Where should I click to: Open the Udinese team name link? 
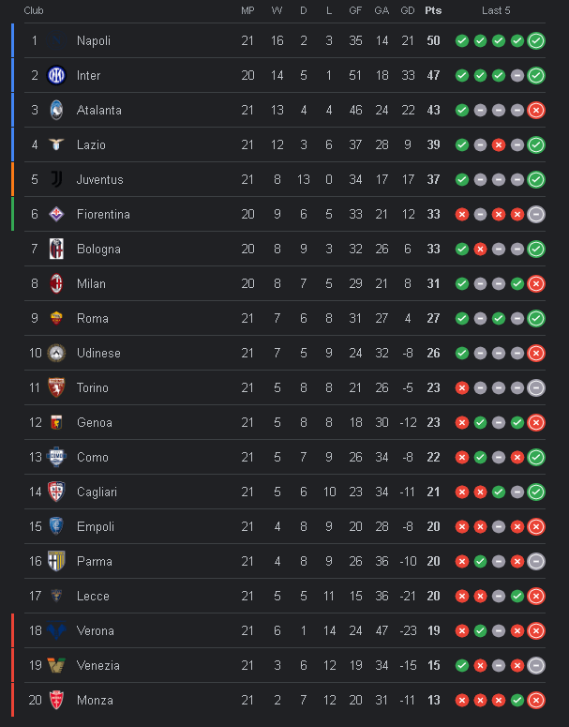pos(98,353)
